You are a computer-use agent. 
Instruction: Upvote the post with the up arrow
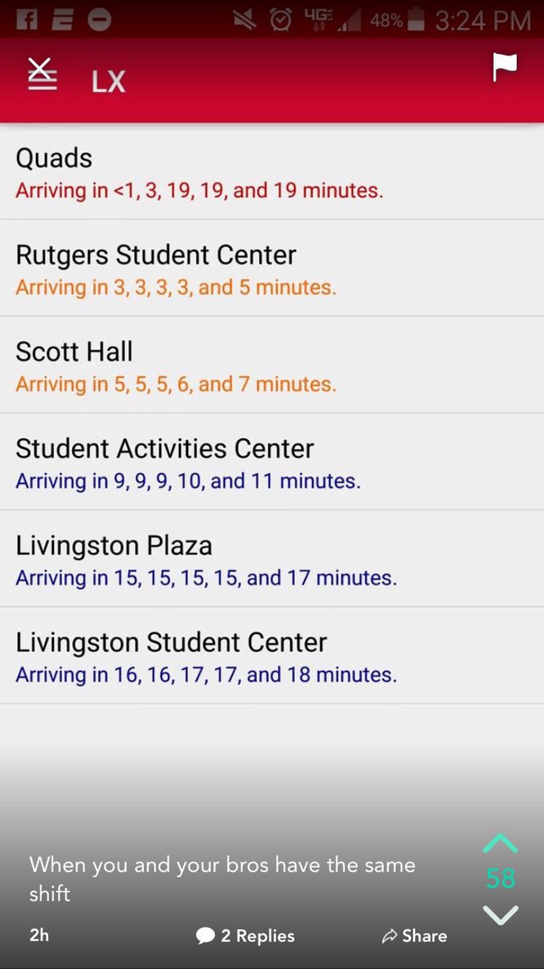click(x=500, y=843)
